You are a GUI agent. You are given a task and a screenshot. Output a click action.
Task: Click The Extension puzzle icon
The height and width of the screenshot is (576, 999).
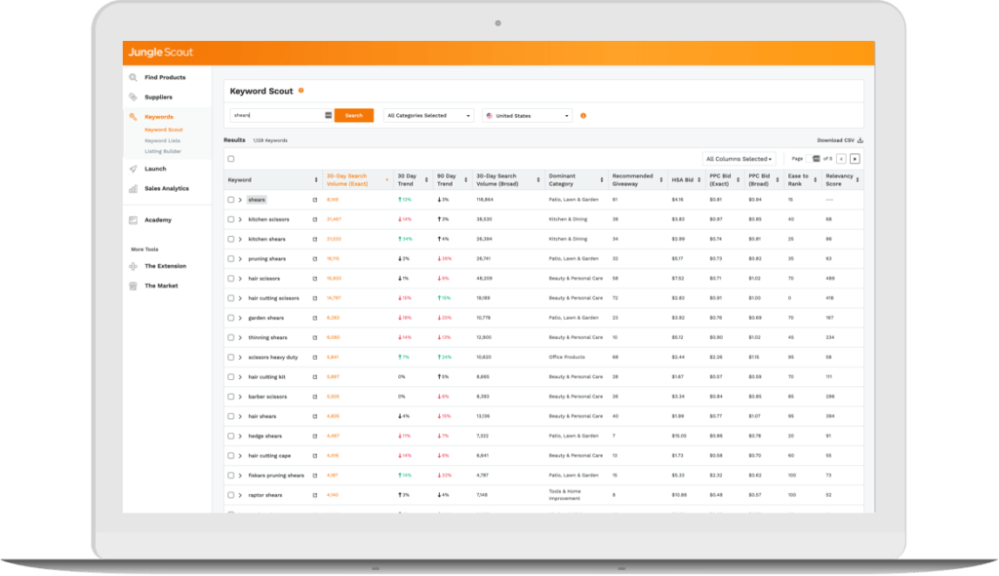133,267
